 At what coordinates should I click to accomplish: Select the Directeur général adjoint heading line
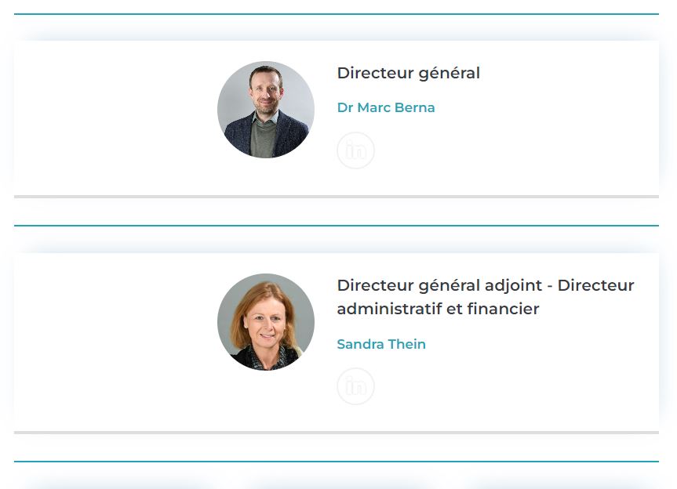click(x=486, y=285)
